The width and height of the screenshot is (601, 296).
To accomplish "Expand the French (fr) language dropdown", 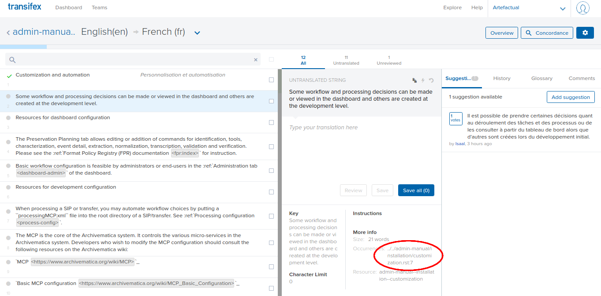I will (197, 33).
